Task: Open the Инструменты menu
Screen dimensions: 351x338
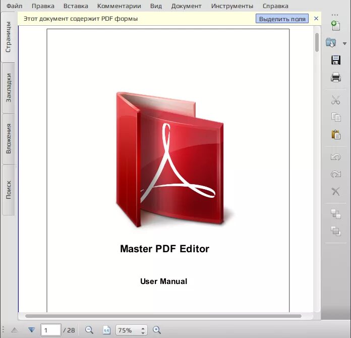Action: click(232, 6)
